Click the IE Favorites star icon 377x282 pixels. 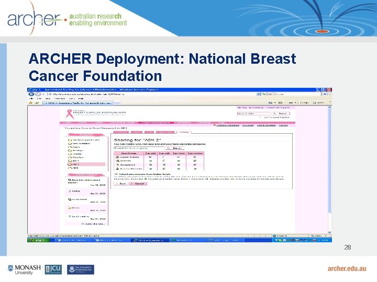[30, 103]
